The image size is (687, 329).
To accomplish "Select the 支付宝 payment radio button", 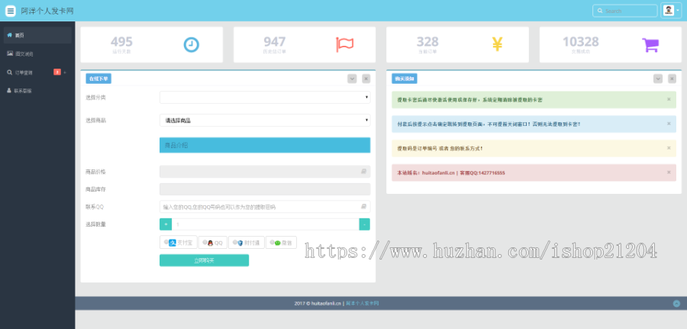I will 166,242.
